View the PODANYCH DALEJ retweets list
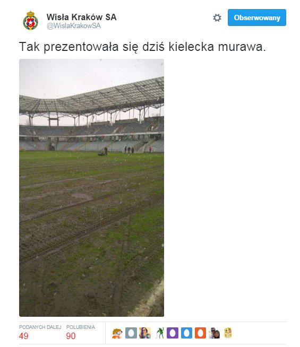Screen dimensions: 300x347 tap(40, 327)
